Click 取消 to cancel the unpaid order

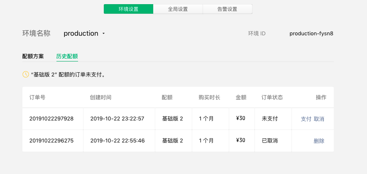[319, 119]
